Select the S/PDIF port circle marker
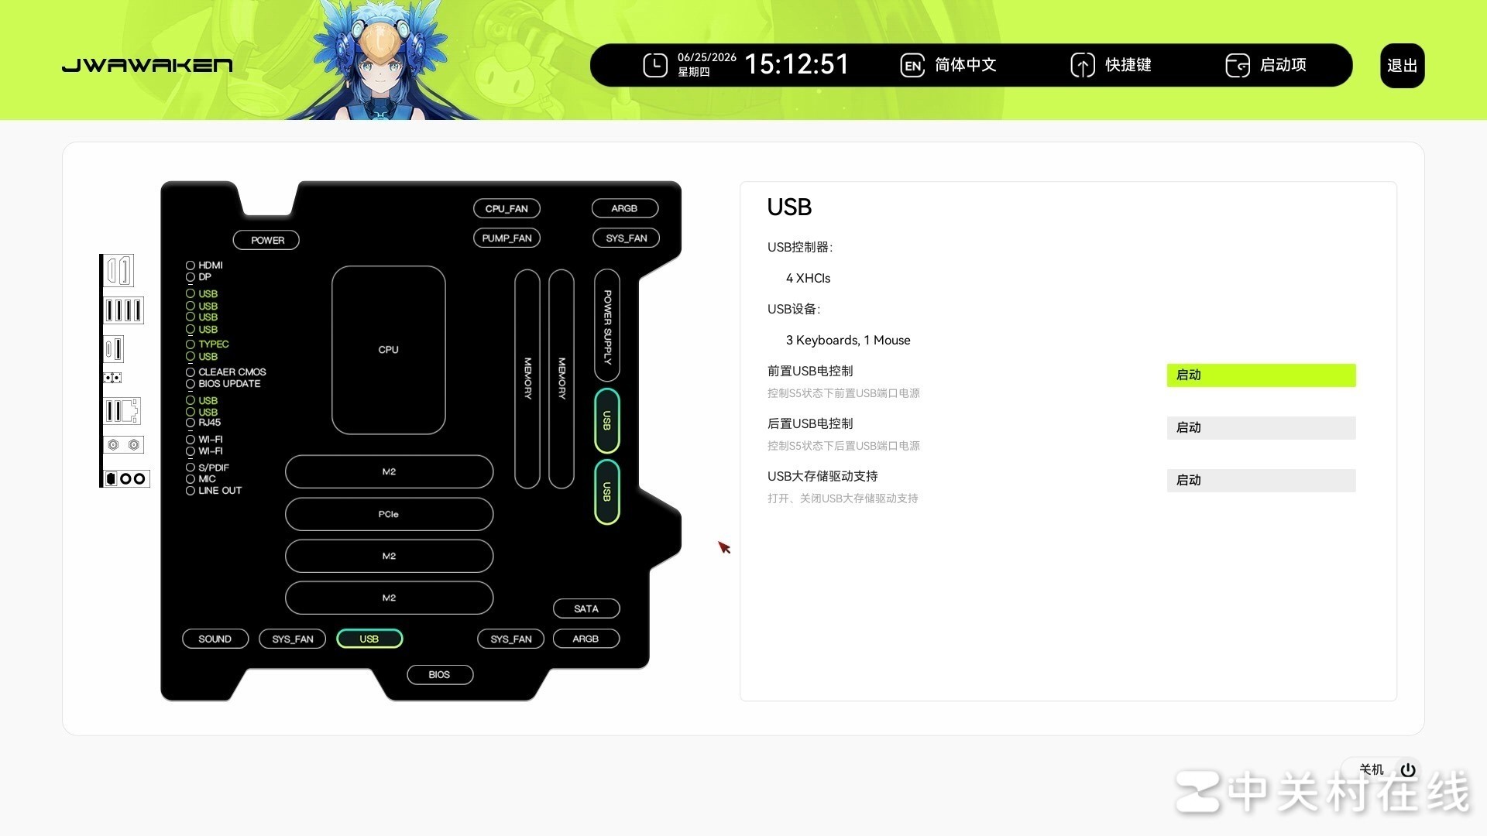The height and width of the screenshot is (836, 1487). (190, 468)
